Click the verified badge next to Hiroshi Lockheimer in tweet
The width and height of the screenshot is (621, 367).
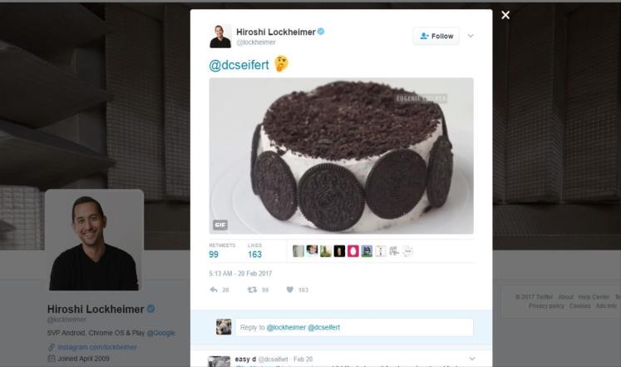(321, 32)
